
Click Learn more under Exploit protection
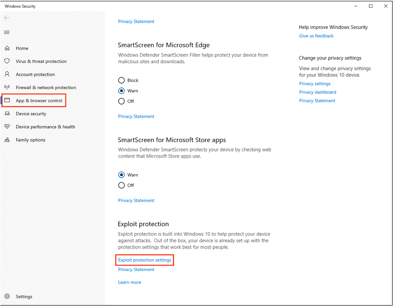130,282
